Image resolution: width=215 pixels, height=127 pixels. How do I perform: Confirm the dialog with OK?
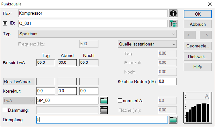coord(198,14)
